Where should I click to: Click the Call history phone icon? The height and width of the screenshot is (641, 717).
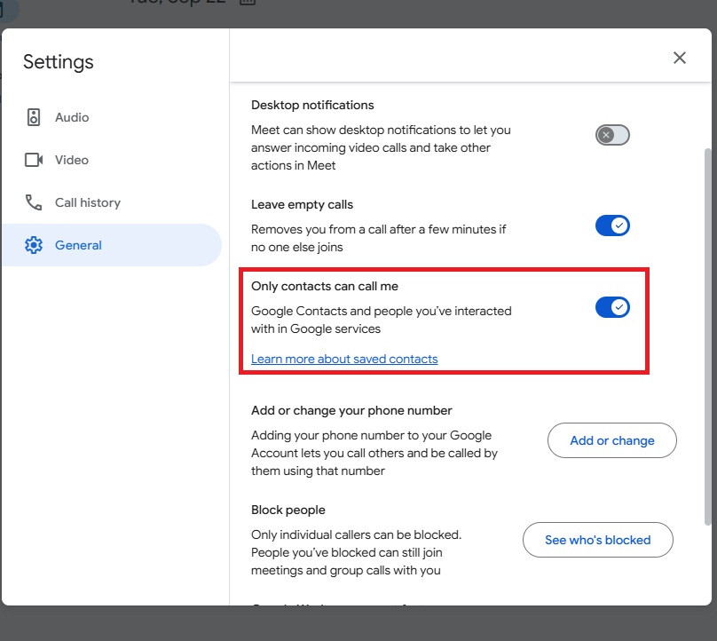click(34, 202)
